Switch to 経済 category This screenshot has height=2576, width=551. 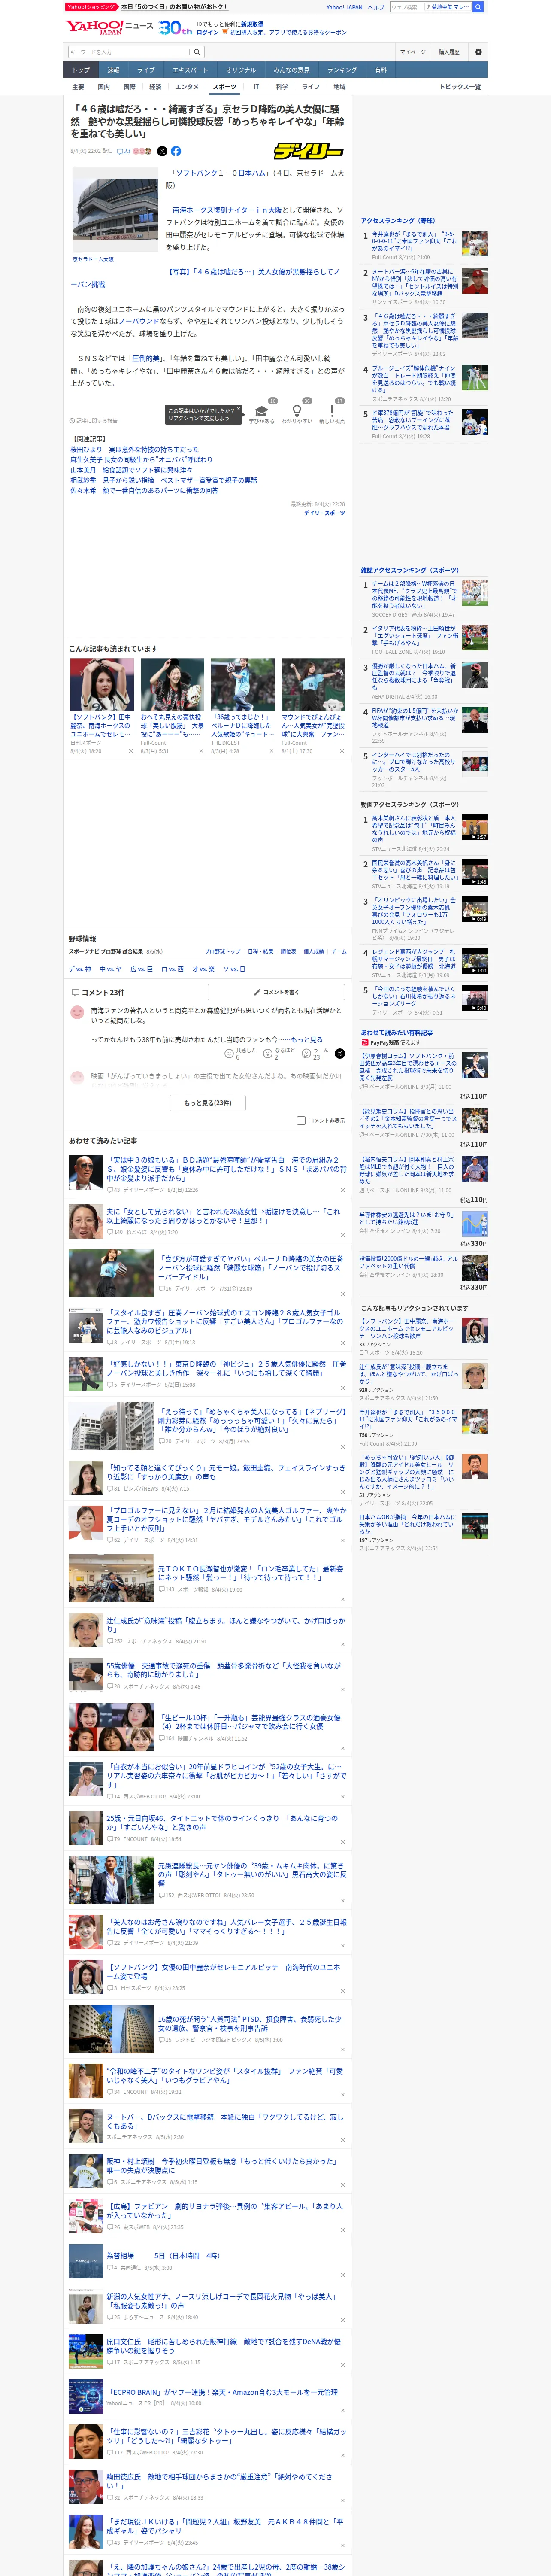(x=155, y=87)
